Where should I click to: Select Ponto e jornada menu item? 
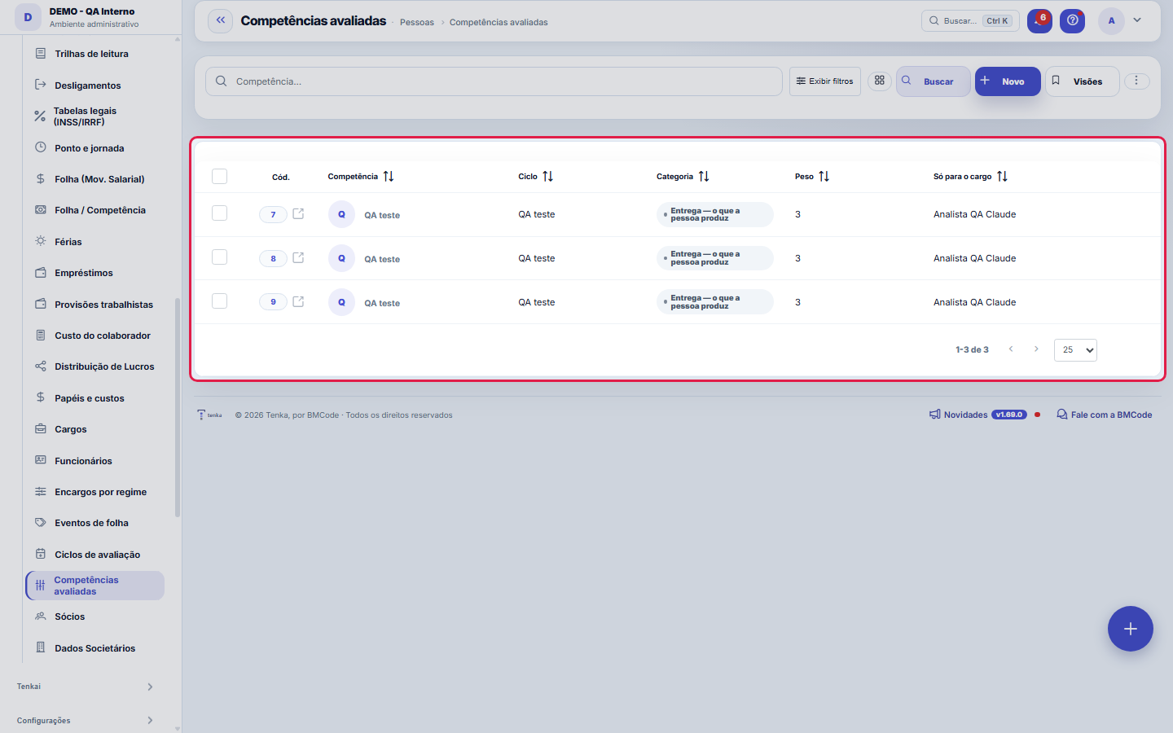(x=90, y=148)
